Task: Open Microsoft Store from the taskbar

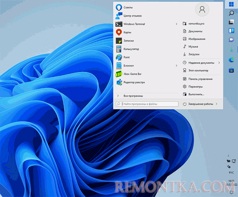Action: pyautogui.click(x=231, y=70)
